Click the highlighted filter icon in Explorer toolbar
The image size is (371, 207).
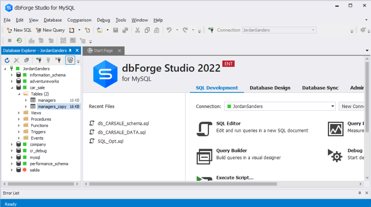70,60
